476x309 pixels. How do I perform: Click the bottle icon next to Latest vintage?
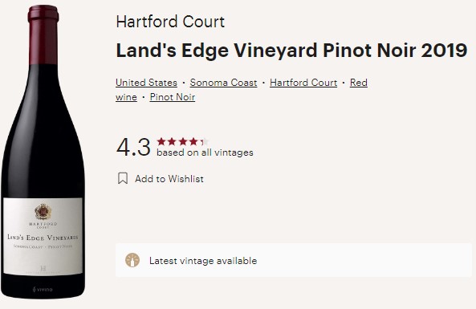132,260
